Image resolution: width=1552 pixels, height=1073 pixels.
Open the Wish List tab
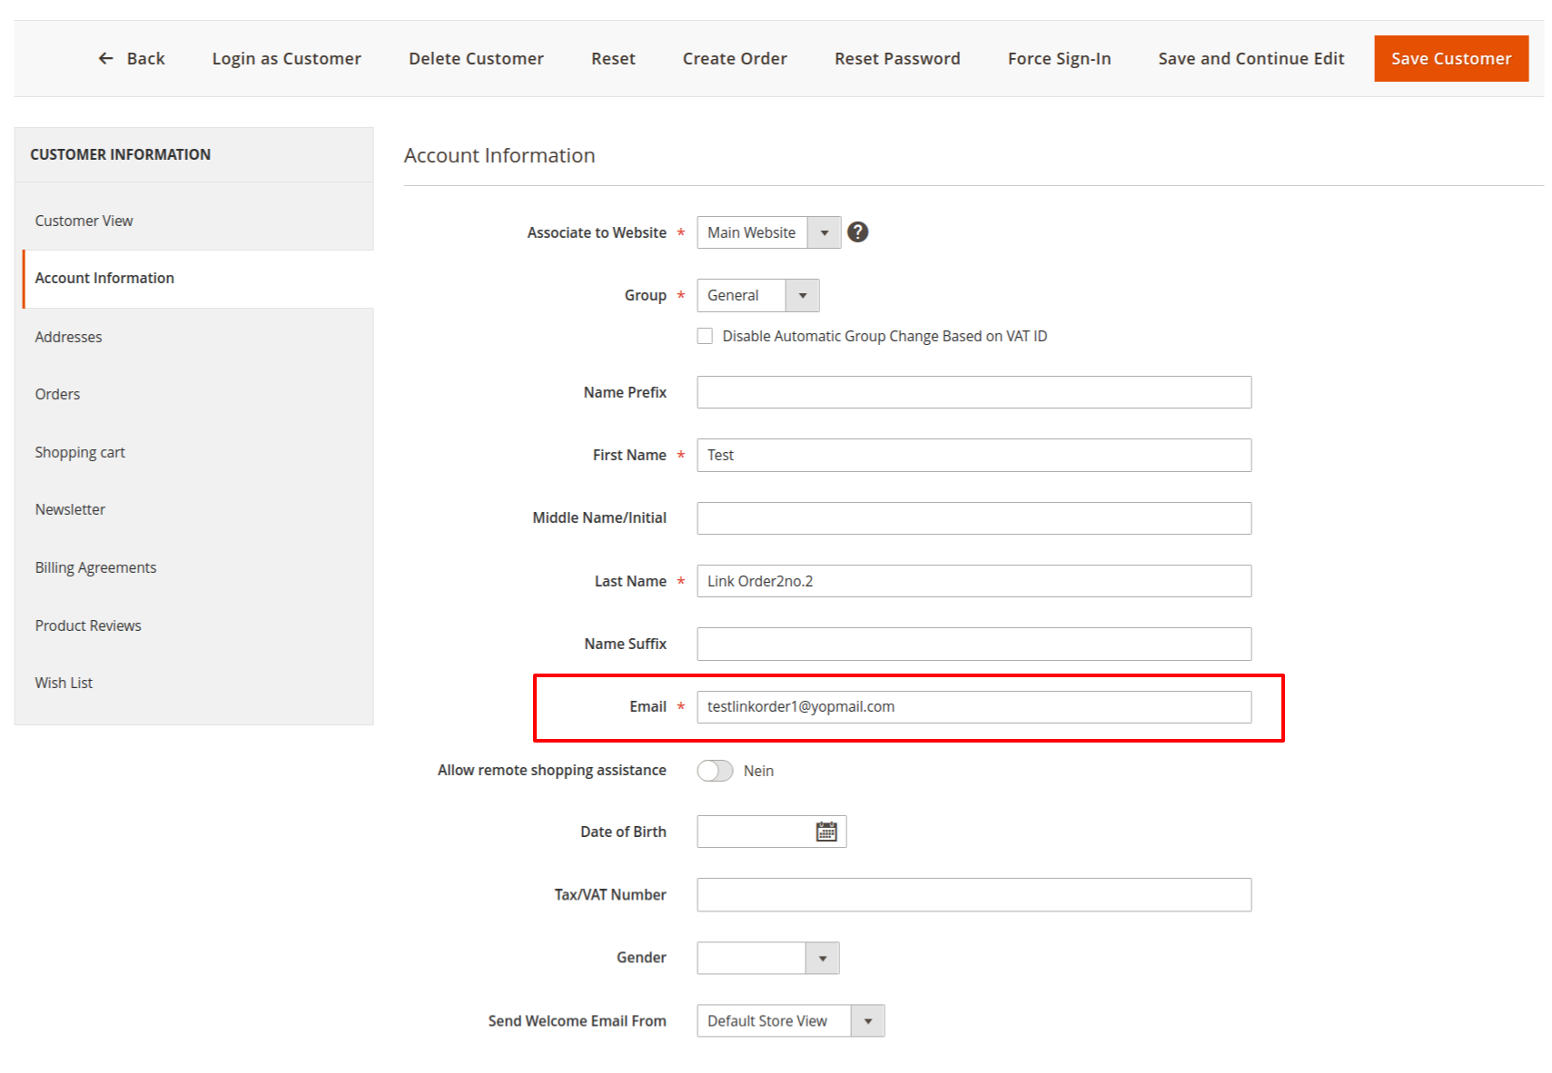(64, 683)
